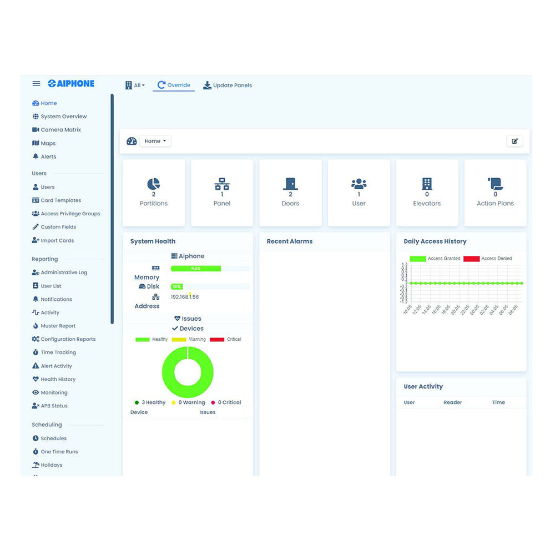555x555 pixels.
Task: Click the Action Plans scroll icon
Action: 495,184
